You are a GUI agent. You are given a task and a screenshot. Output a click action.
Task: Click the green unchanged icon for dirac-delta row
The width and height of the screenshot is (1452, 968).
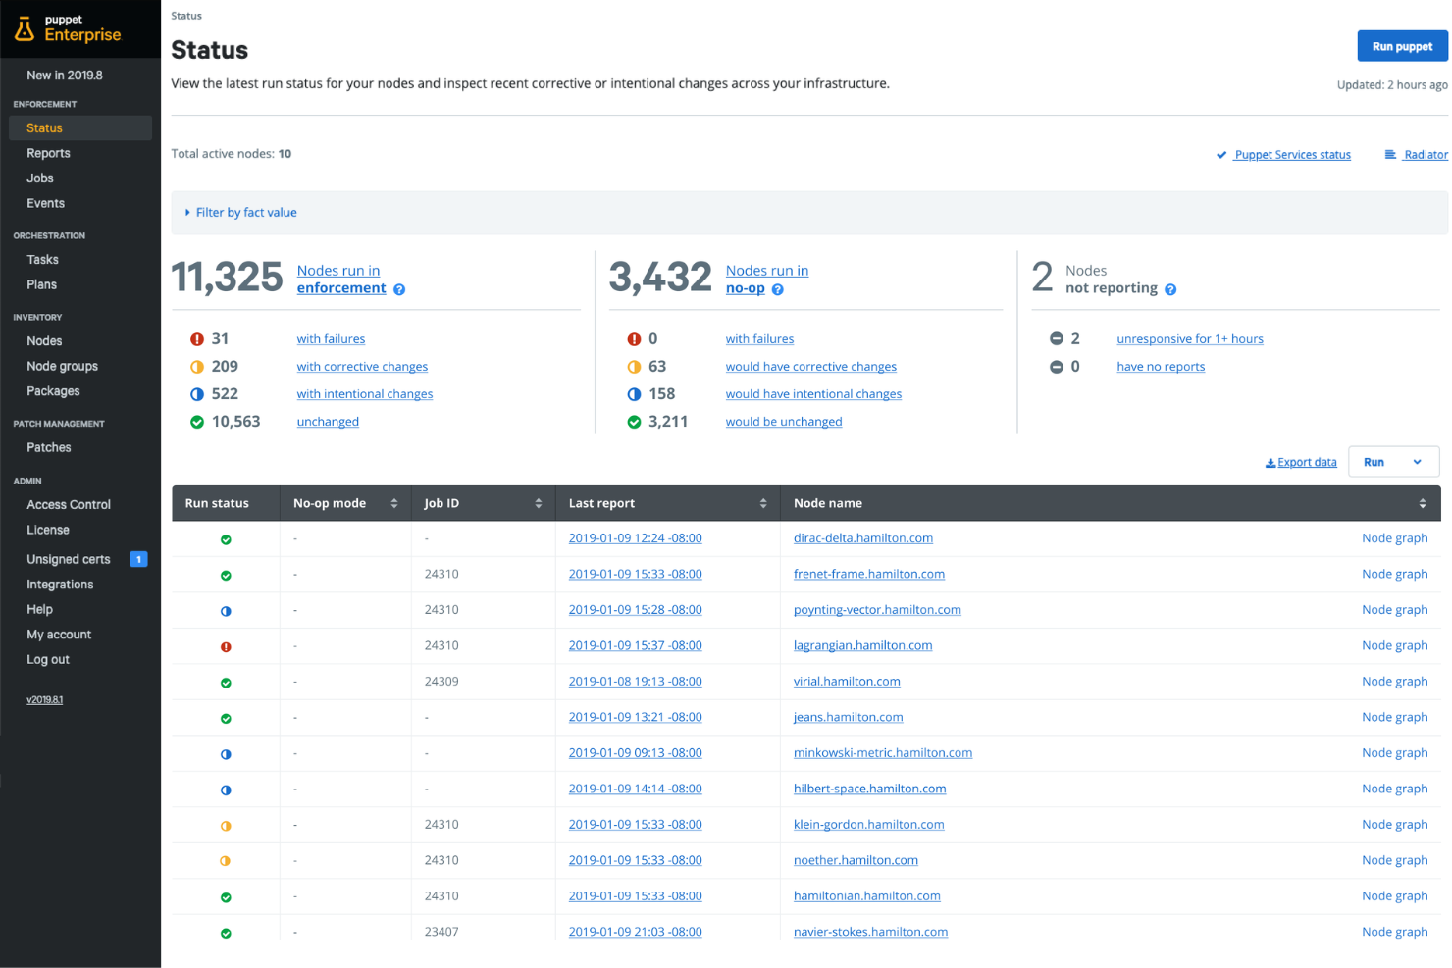[226, 537]
